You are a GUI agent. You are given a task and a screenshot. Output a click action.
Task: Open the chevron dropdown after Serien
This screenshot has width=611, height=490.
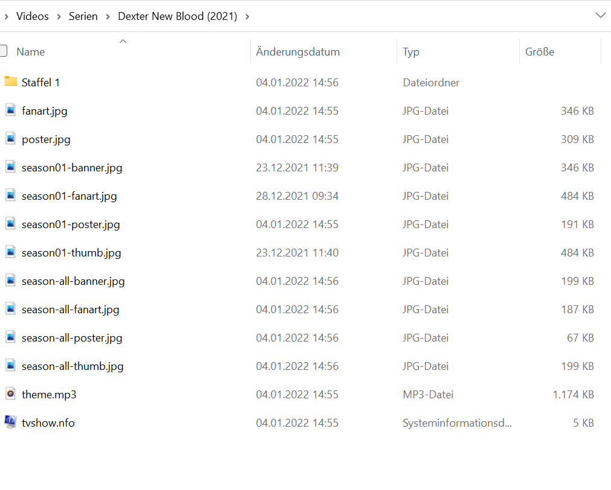tap(108, 17)
